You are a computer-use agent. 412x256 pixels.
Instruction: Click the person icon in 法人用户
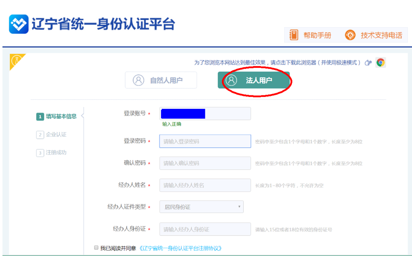(x=232, y=80)
